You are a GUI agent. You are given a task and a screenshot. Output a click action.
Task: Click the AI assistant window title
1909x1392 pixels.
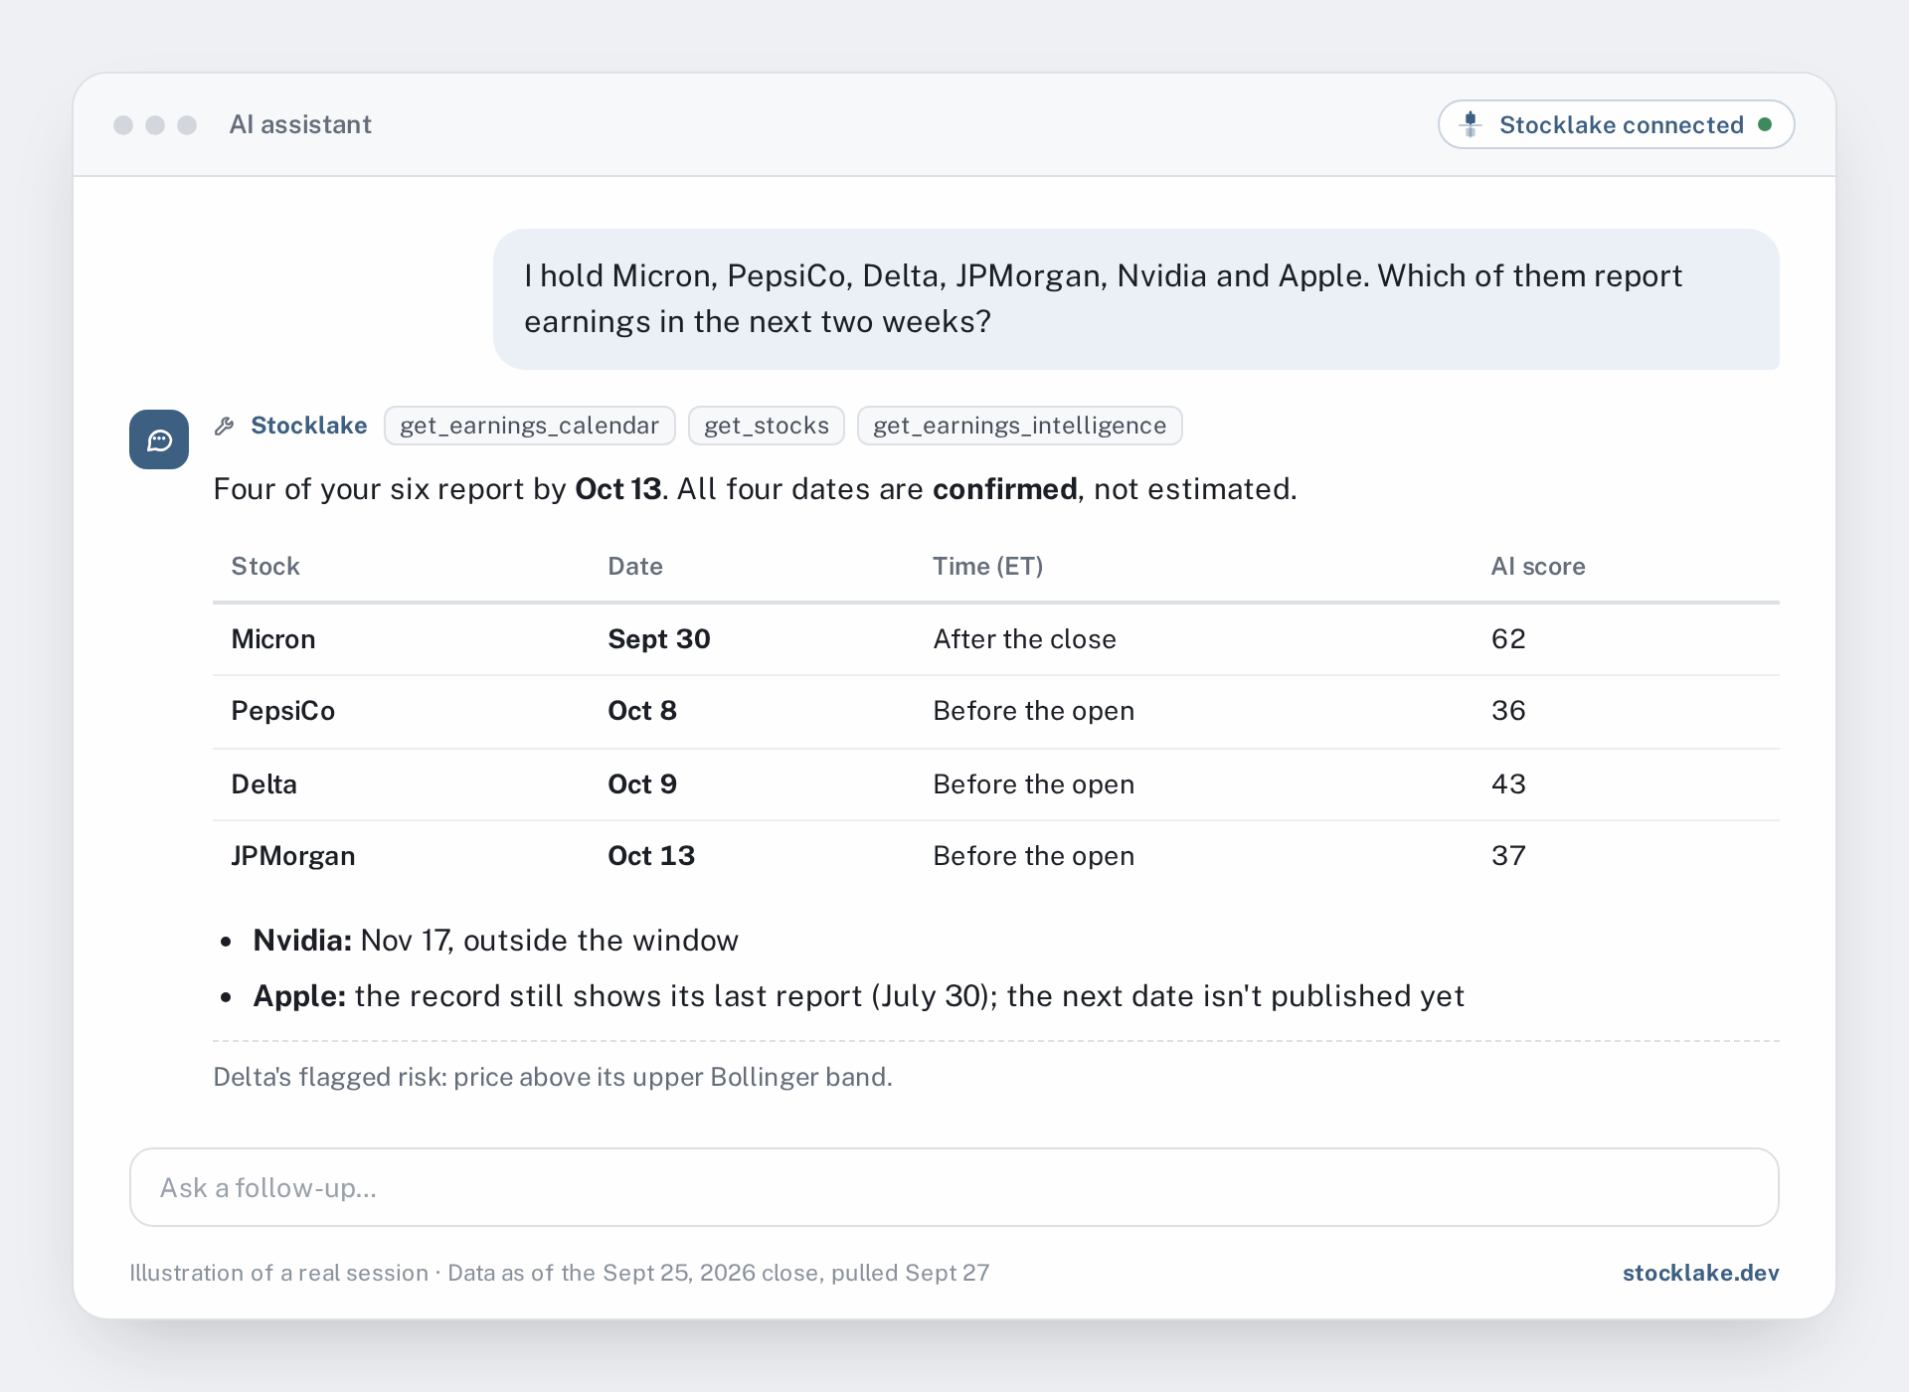(x=300, y=124)
